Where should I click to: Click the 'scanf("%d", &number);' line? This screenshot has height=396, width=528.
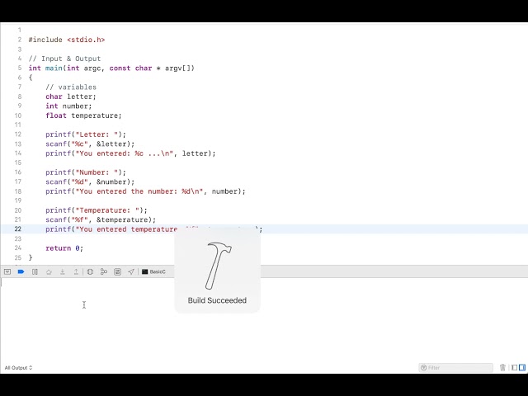pos(90,181)
